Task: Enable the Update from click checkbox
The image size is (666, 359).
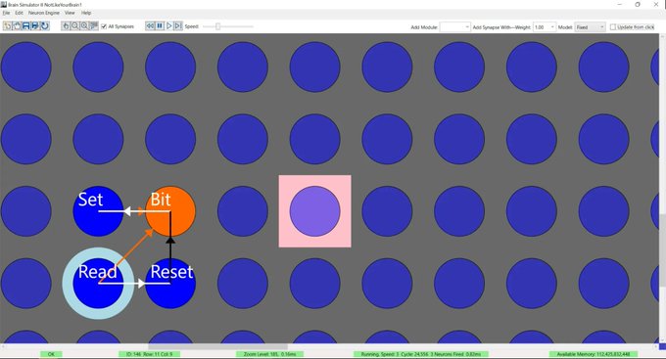Action: (613, 26)
